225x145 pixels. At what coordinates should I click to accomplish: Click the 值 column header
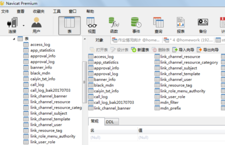click(181, 130)
